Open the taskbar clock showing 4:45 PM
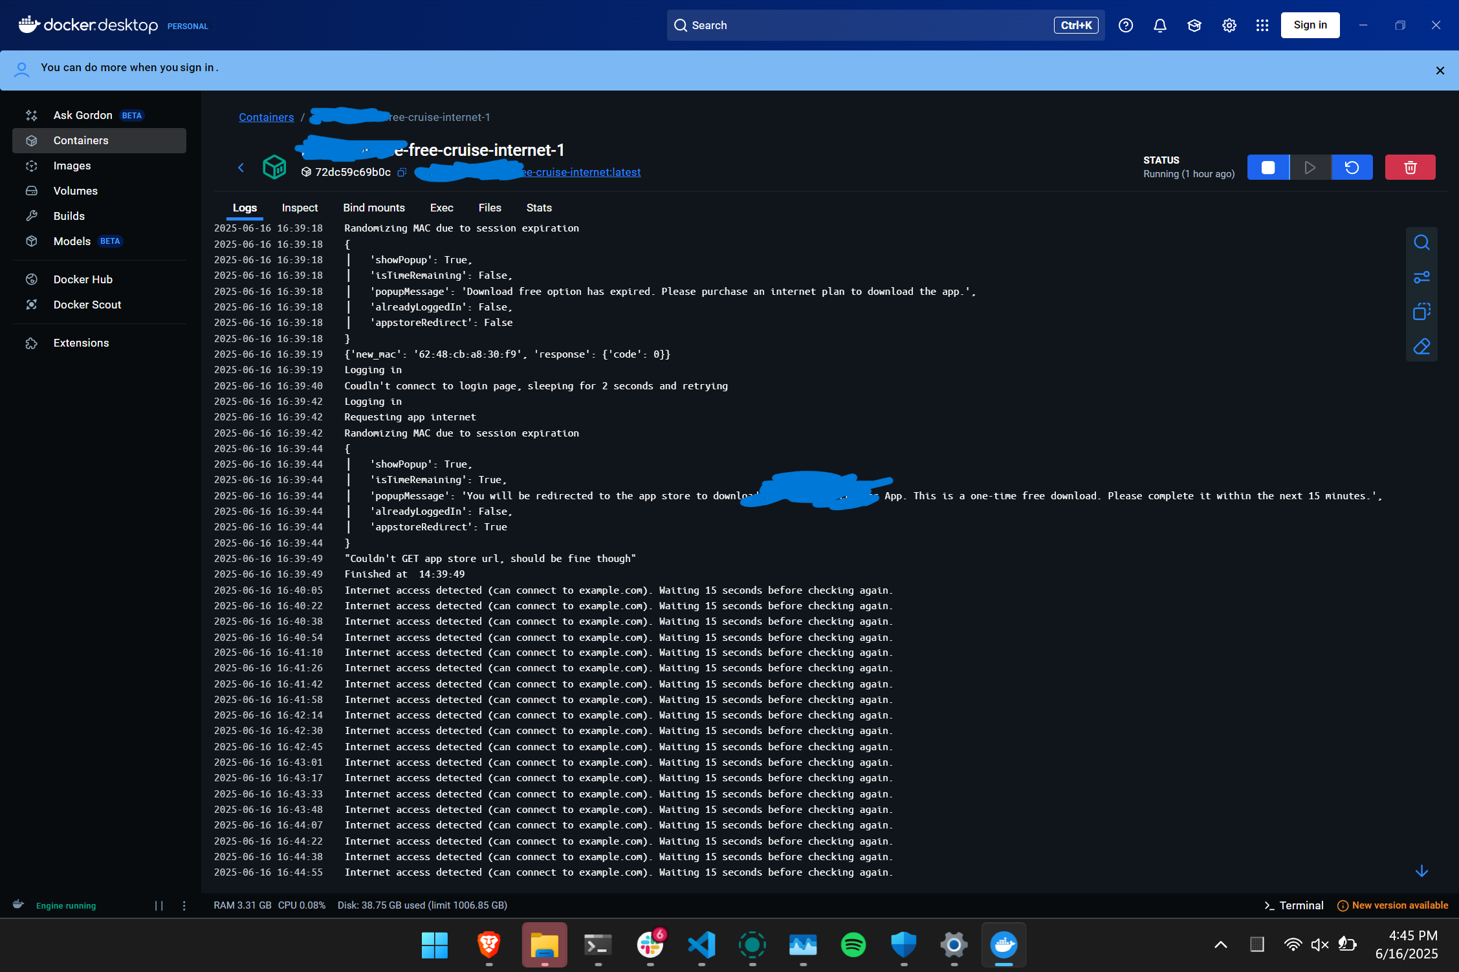1459x972 pixels. pyautogui.click(x=1406, y=945)
